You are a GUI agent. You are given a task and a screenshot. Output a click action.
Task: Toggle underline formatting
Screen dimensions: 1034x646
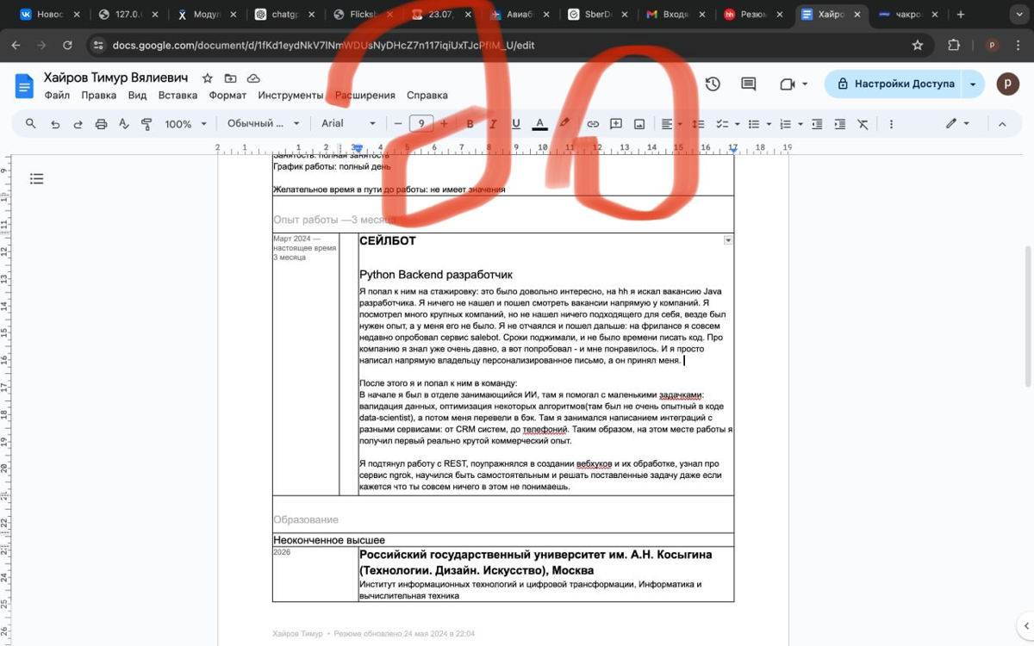pos(516,124)
